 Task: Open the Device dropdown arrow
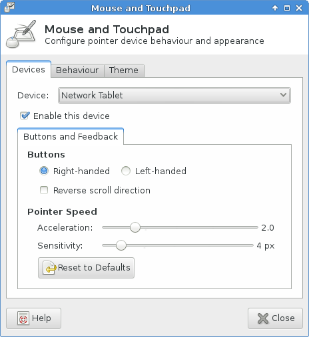[x=283, y=95]
